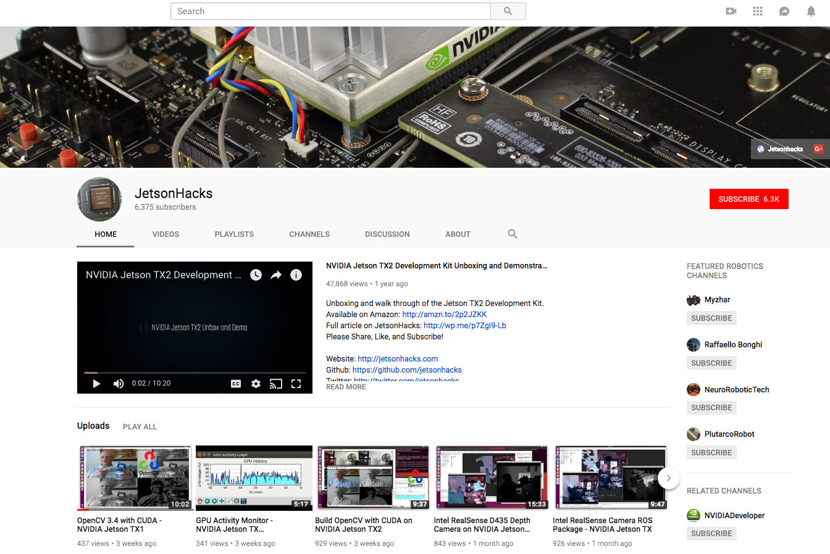
Task: Subscribe to JetsonHacks with the red button
Action: [749, 199]
